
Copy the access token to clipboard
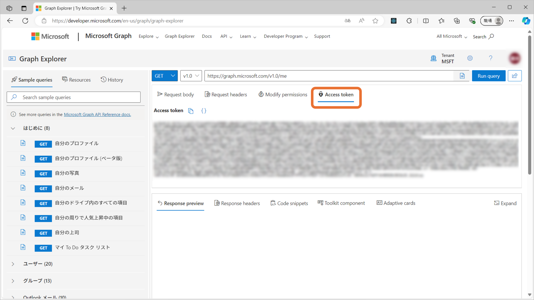(191, 111)
